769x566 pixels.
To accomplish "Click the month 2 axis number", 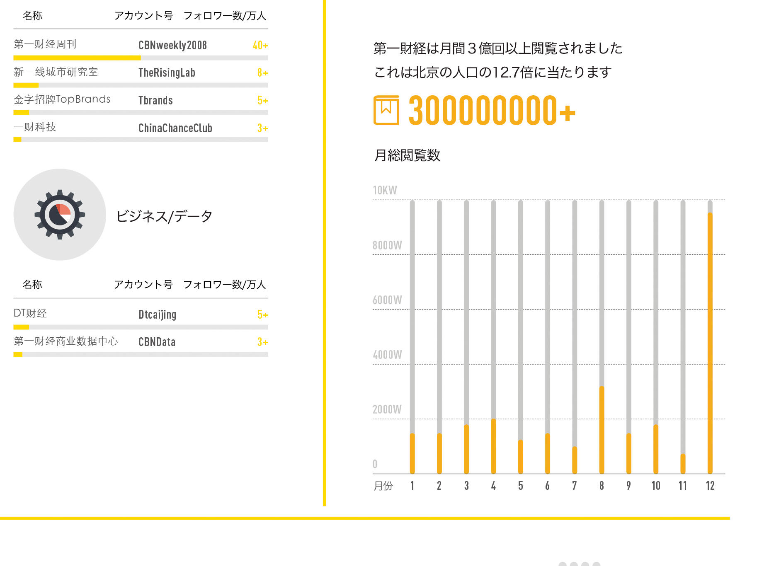I will point(439,486).
